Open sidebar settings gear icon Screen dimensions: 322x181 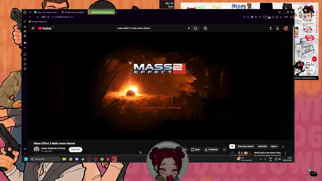25,69
